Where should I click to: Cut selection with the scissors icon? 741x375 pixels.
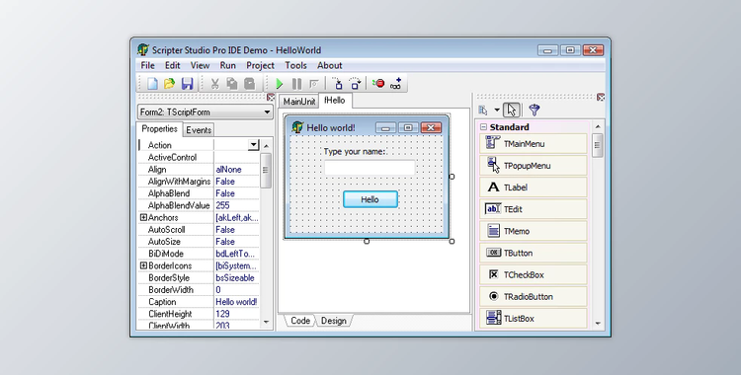tap(214, 84)
